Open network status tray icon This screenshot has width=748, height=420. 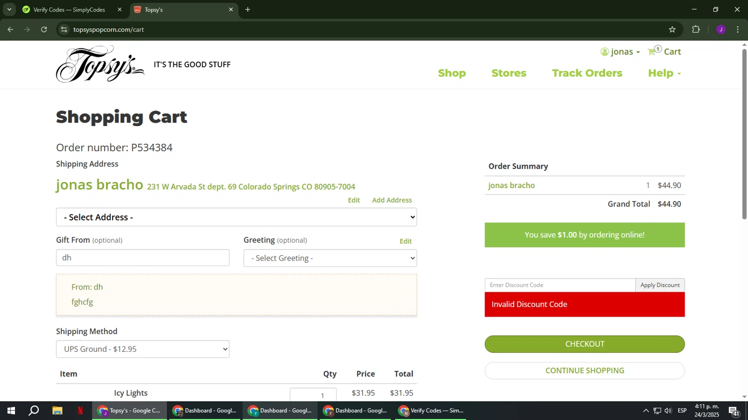(657, 411)
